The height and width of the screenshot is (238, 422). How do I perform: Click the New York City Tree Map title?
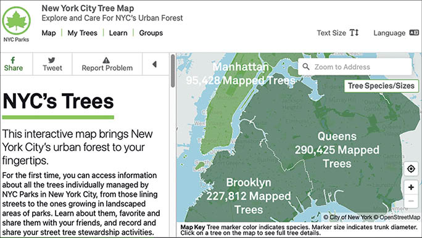[x=88, y=9]
